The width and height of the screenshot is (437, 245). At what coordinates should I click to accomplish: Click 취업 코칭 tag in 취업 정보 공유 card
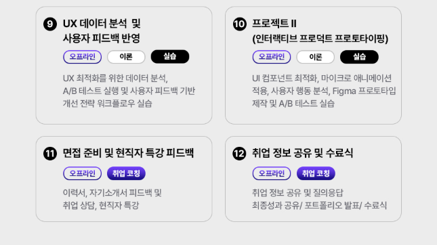point(316,173)
